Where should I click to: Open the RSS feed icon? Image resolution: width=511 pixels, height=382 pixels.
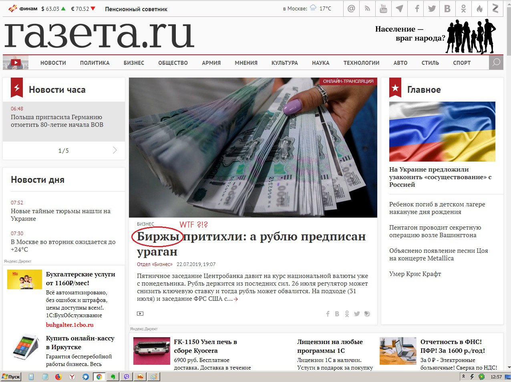click(x=367, y=8)
